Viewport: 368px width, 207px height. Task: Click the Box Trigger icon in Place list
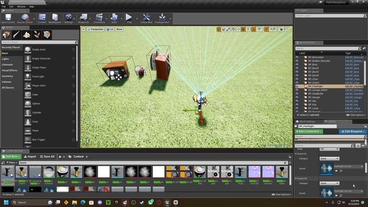click(x=28, y=140)
